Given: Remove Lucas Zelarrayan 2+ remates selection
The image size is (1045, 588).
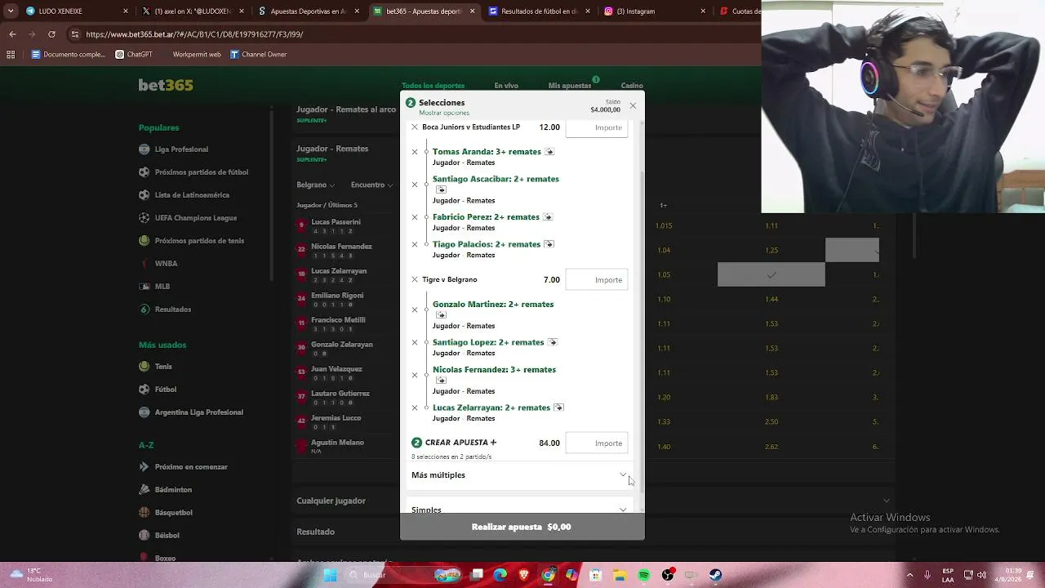Looking at the screenshot, I should (x=415, y=408).
